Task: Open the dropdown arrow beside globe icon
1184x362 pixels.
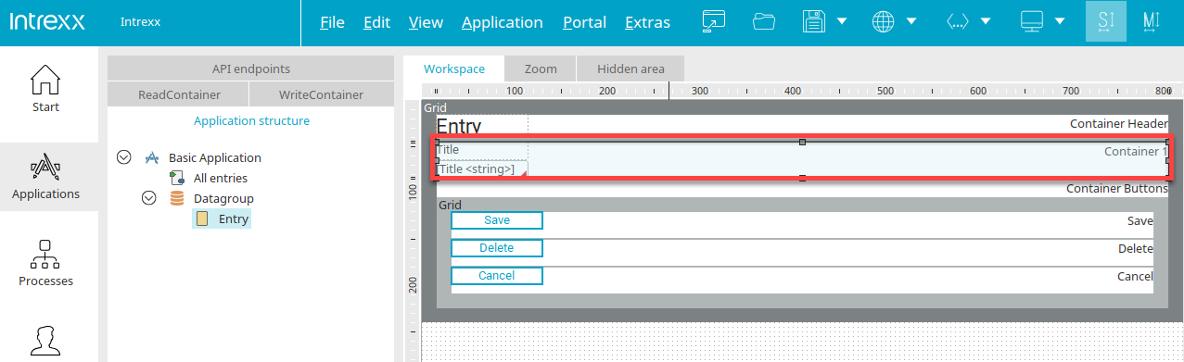Action: tap(912, 21)
